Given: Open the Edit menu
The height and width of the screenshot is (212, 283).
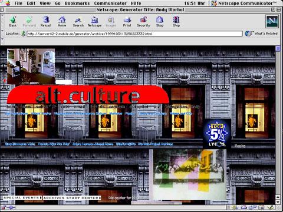Looking at the screenshot, I should [31, 4].
